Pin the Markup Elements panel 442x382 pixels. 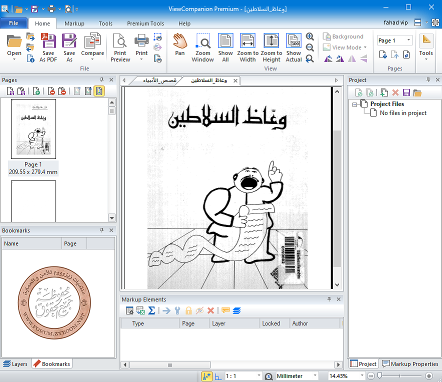tap(329, 299)
